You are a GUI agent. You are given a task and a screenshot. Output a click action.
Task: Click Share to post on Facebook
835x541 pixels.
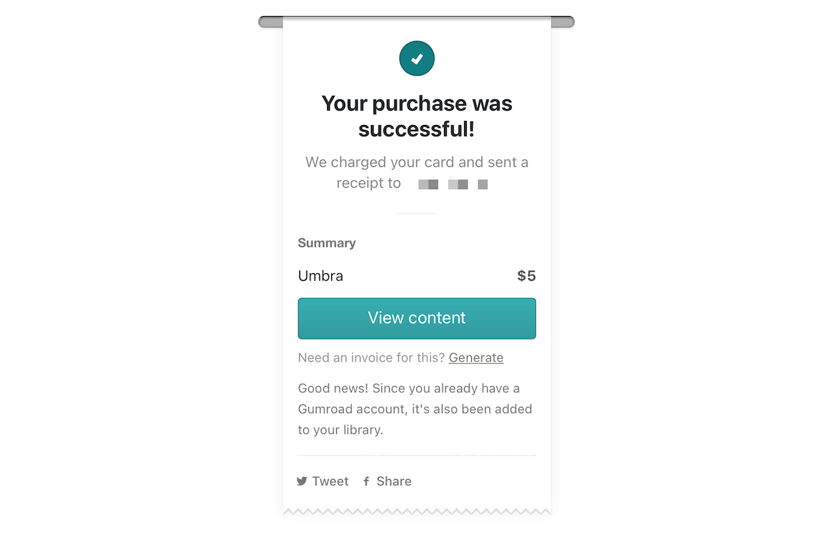394,481
